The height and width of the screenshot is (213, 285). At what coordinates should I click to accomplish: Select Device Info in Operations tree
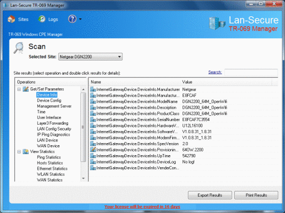point(47,95)
